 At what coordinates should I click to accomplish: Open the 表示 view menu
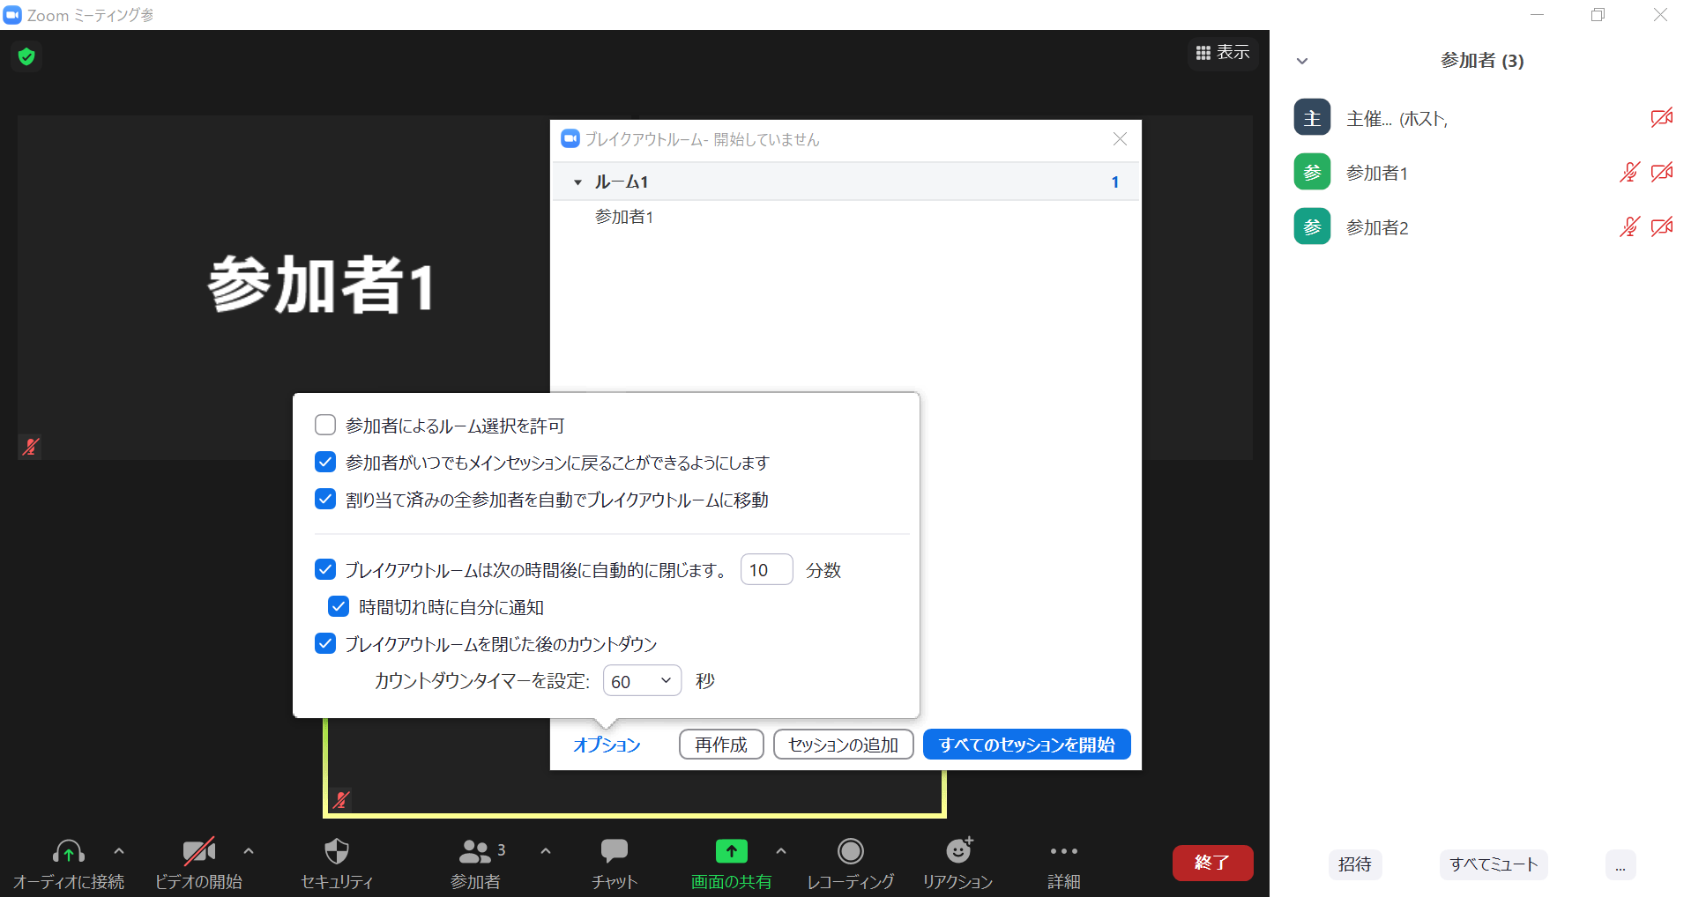coord(1222,53)
